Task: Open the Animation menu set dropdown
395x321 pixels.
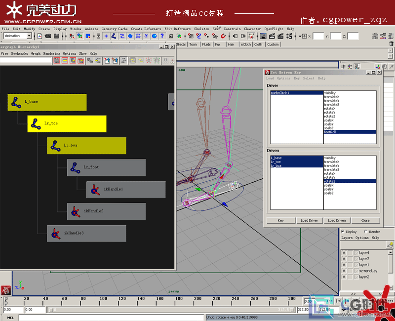Action: 29,36
